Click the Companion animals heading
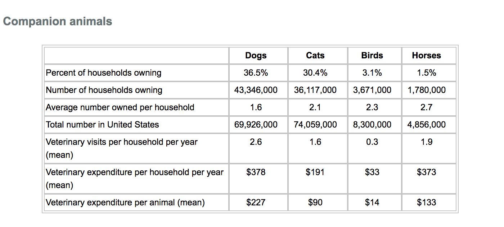 click(58, 21)
